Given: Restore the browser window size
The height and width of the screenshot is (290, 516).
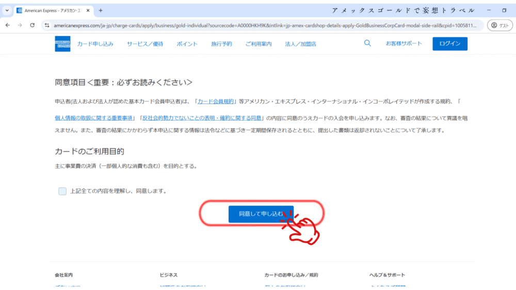Looking at the screenshot, I should click(504, 10).
